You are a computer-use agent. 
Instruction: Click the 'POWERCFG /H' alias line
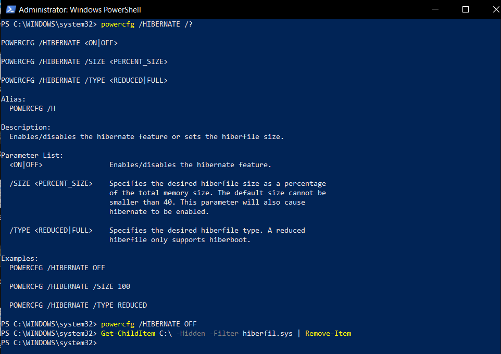tap(32, 109)
